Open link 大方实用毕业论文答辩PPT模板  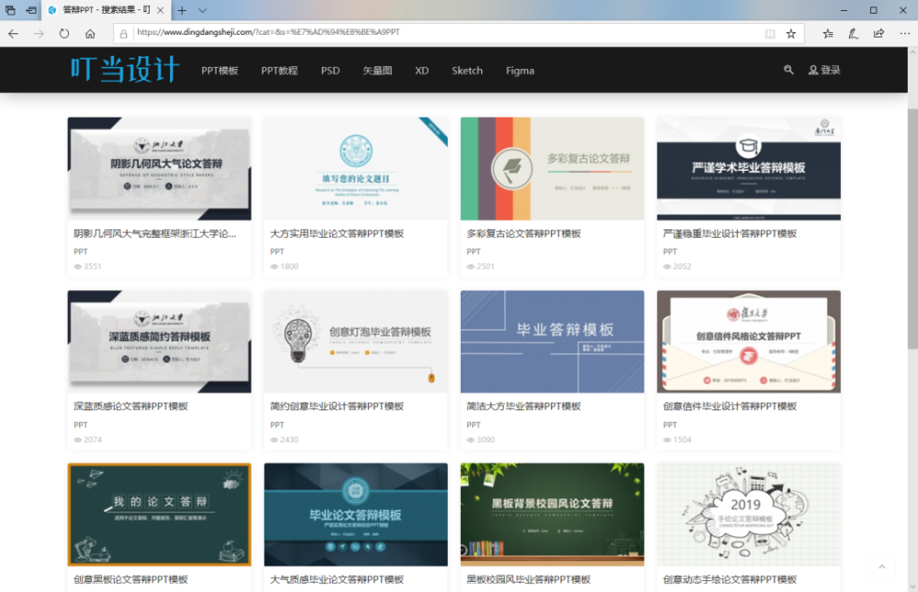click(337, 234)
